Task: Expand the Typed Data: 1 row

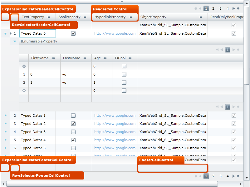Action: (5, 116)
